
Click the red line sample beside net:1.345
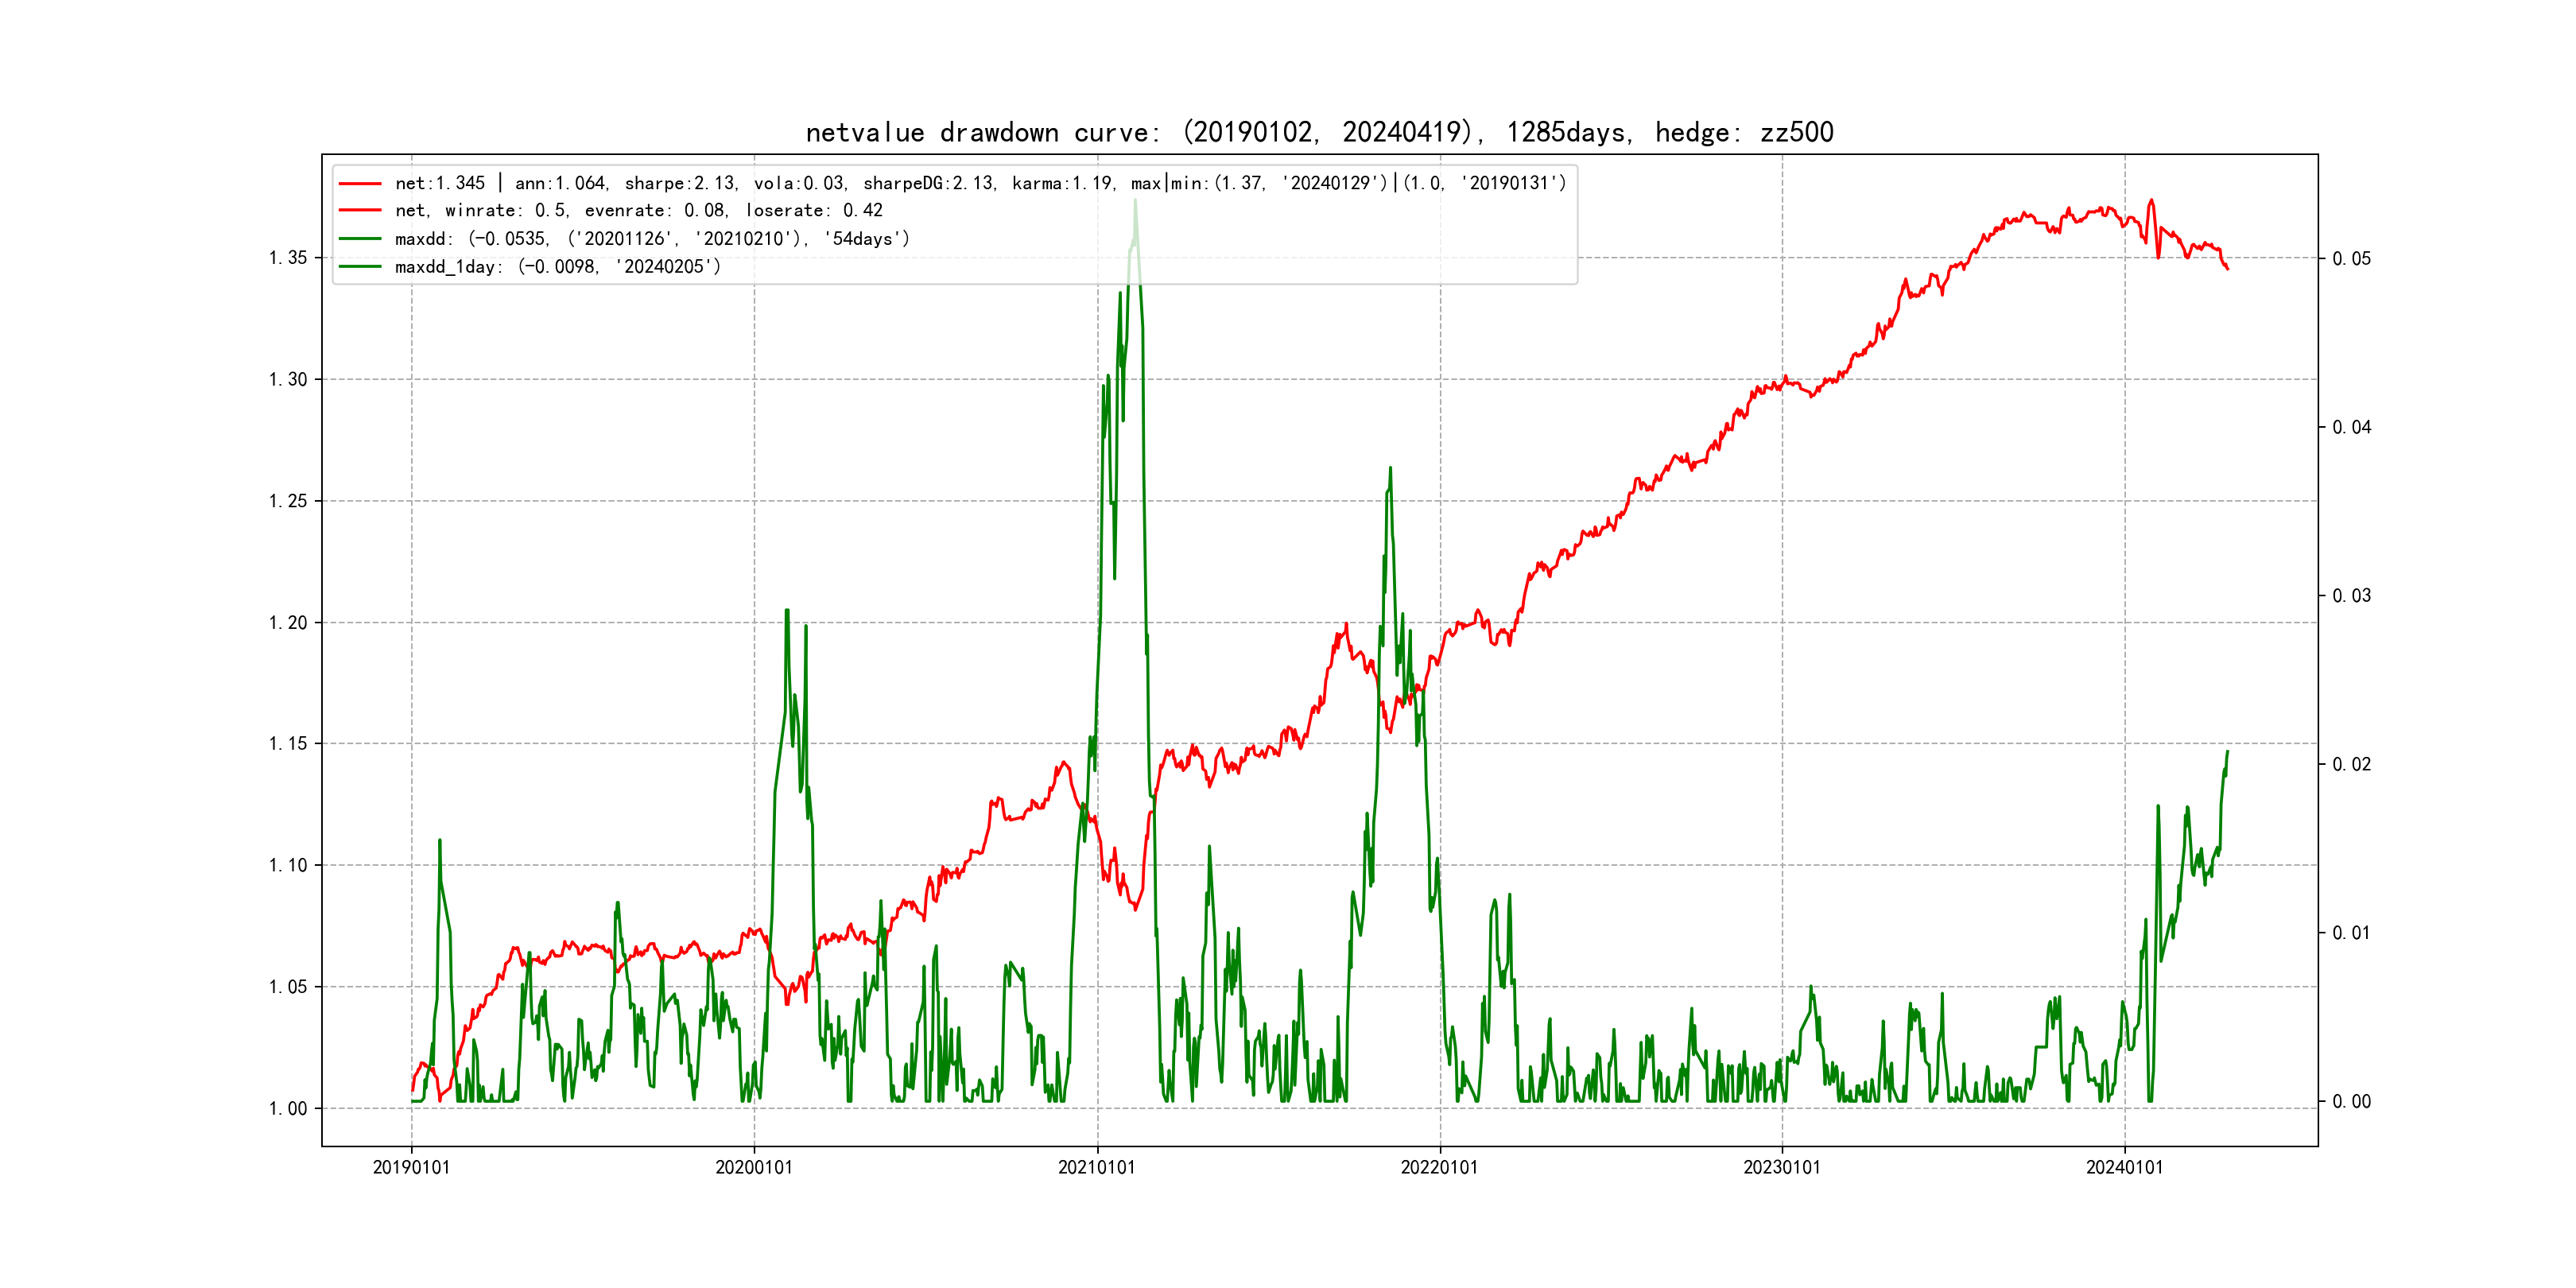click(360, 184)
